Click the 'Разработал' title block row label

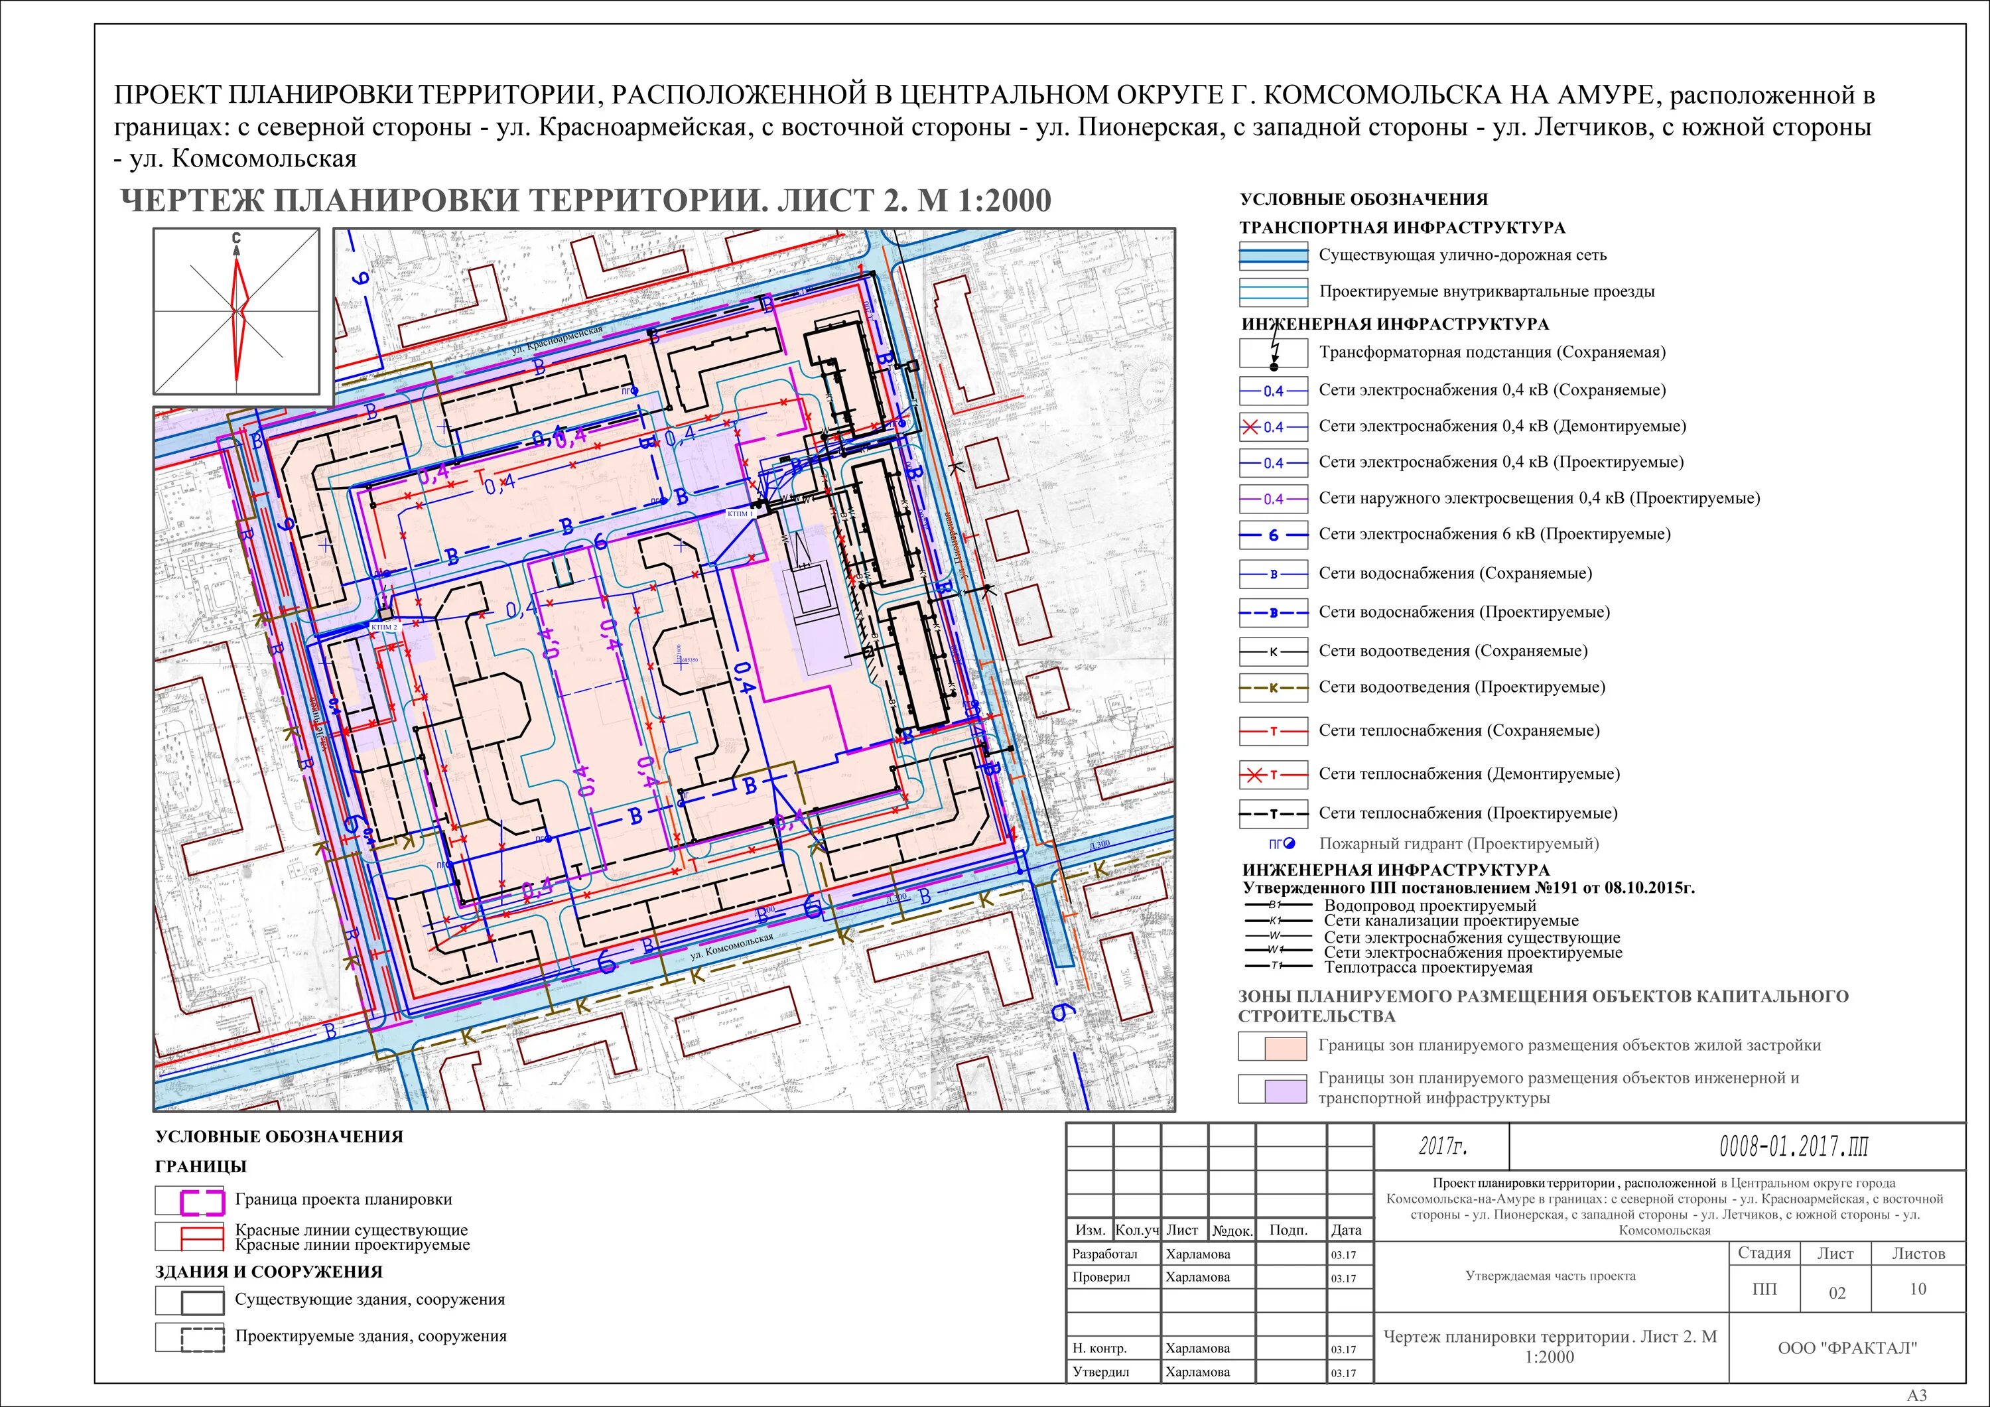coord(1104,1254)
